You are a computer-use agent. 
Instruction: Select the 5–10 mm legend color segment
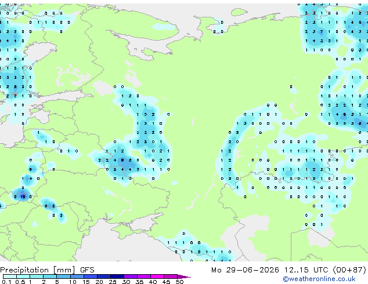click(63, 276)
